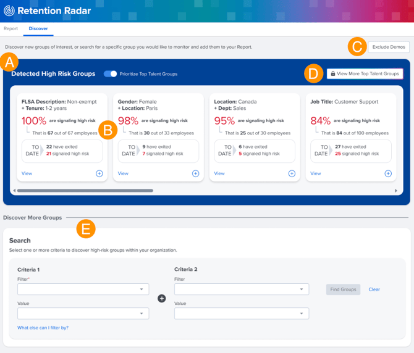The width and height of the screenshot is (414, 353).
Task: Add the FLSA Non-exempt group via plus icon
Action: [99, 173]
